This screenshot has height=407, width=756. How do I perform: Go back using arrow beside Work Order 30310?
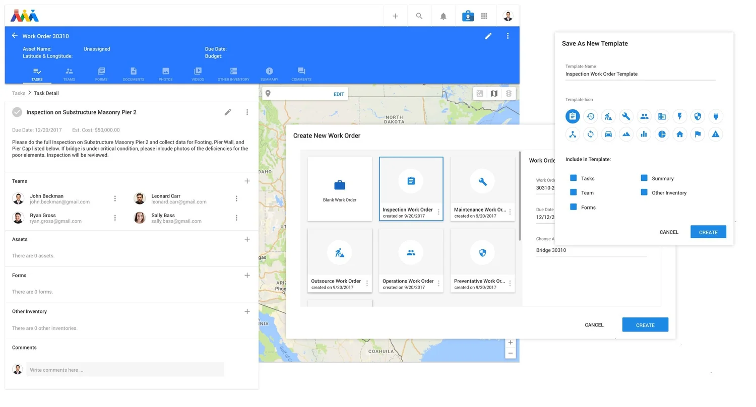15,36
